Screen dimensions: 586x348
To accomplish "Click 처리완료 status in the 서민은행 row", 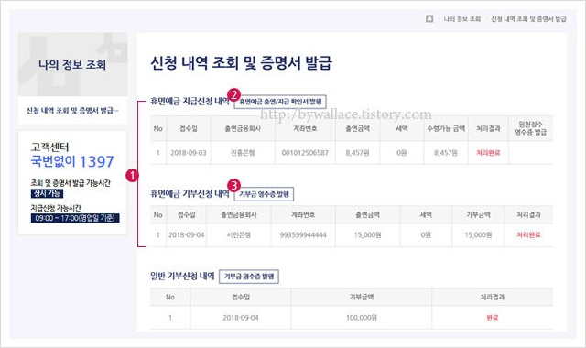I will [x=529, y=235].
